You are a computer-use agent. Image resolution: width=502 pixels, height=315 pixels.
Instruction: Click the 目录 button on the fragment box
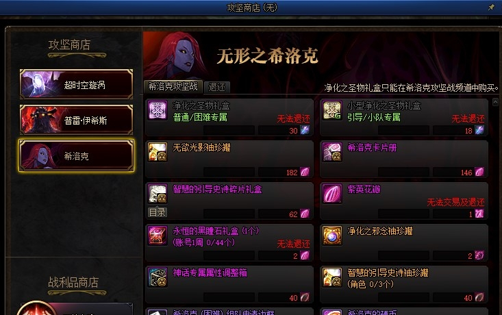click(158, 212)
